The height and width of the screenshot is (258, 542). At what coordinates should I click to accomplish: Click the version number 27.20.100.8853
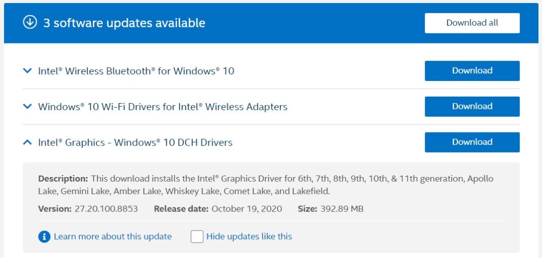click(x=106, y=208)
